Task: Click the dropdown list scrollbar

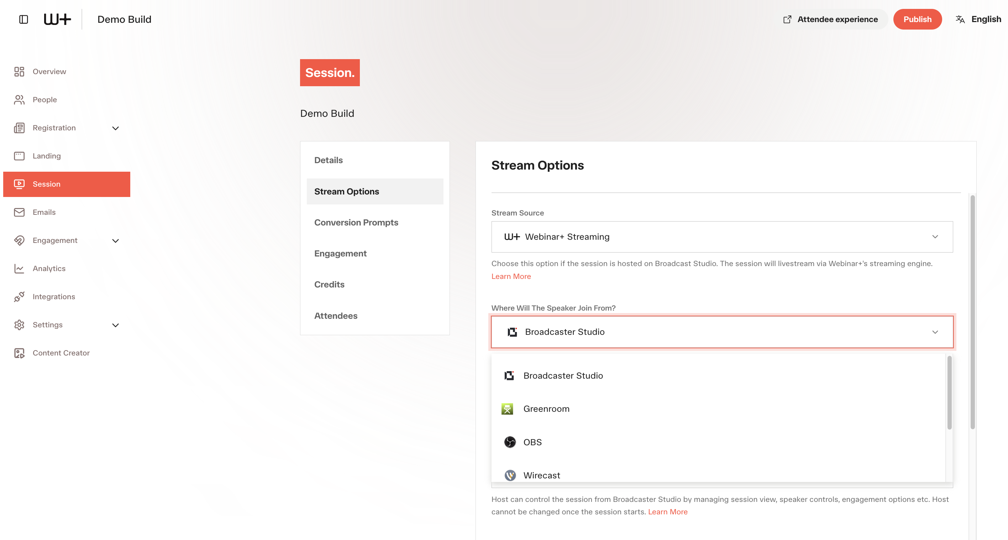Action: point(949,393)
